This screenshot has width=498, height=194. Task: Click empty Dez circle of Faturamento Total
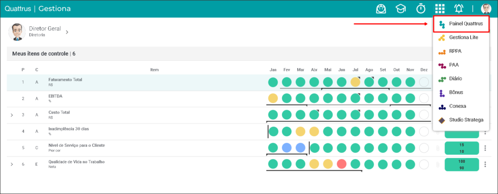pyautogui.click(x=424, y=82)
